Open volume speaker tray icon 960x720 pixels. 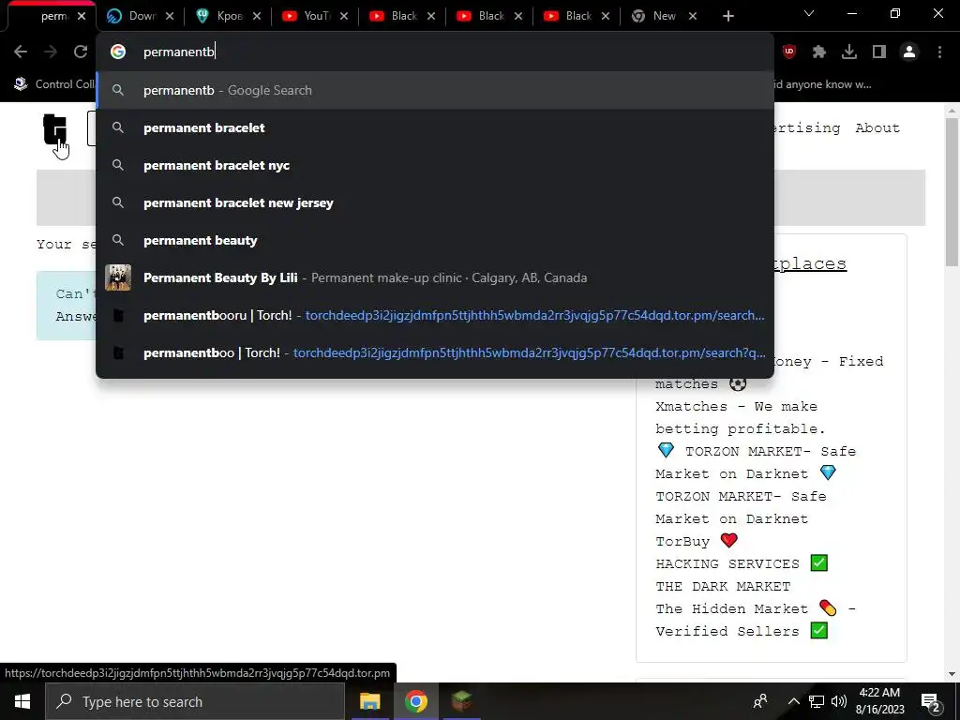839,701
